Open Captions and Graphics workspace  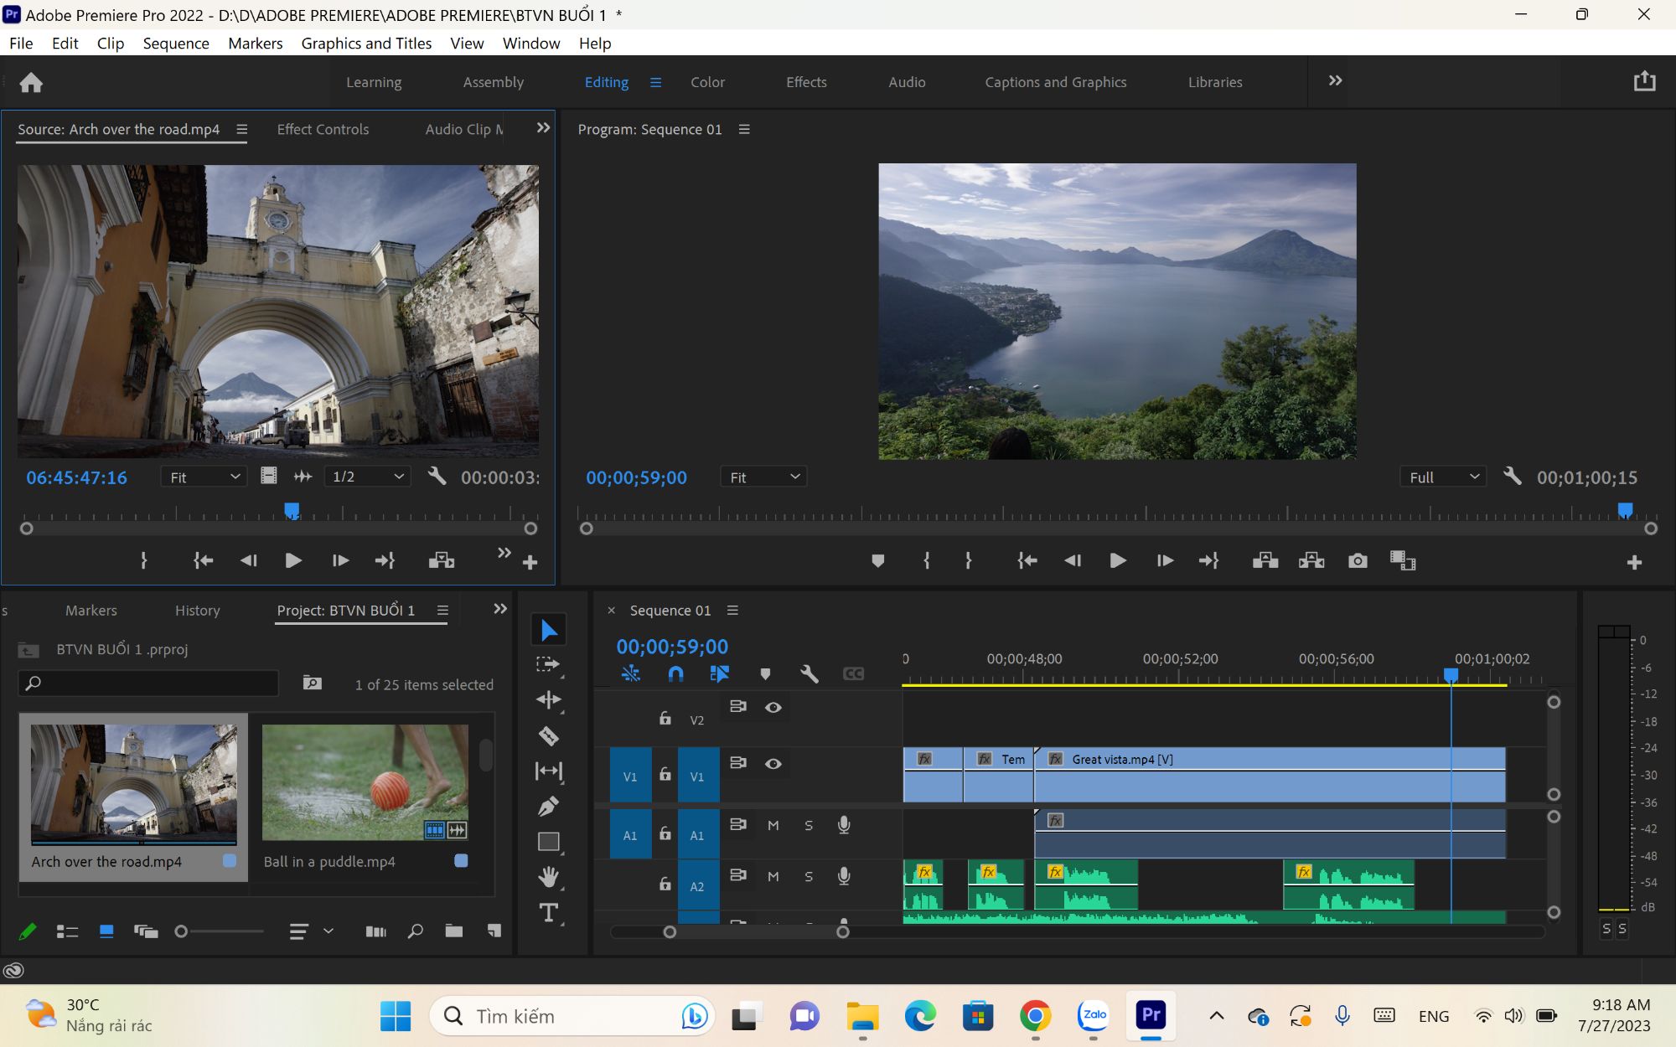point(1055,82)
